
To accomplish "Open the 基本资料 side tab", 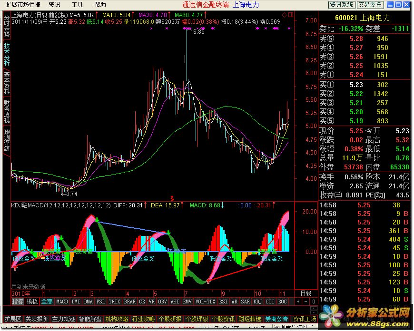I will pyautogui.click(x=7, y=83).
